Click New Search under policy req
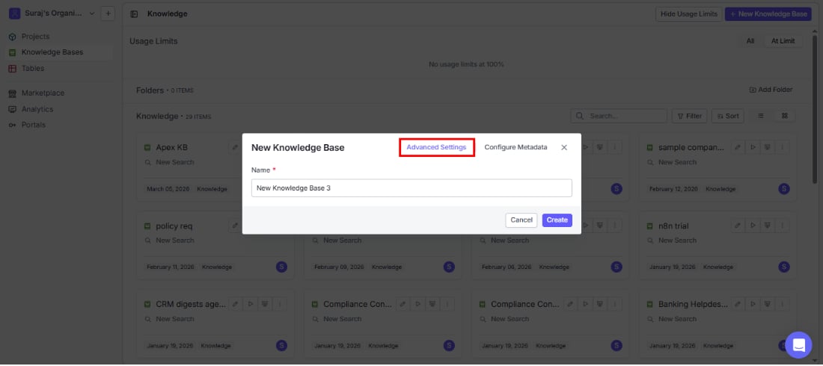Image resolution: width=823 pixels, height=366 pixels. click(175, 241)
